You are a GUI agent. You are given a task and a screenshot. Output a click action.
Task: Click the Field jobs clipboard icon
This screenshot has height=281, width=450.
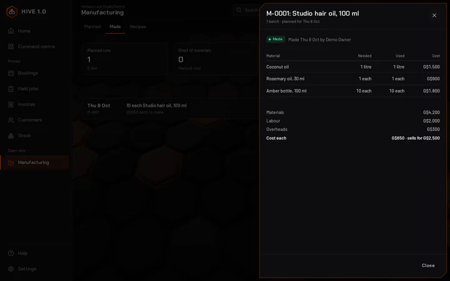11,89
